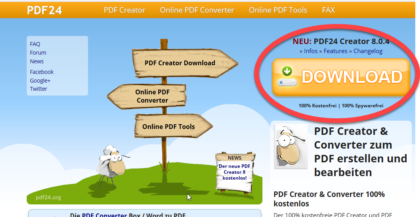Screen dimensions: 420x217
Task: Open the FAQ sidebar link
Action: coord(35,44)
